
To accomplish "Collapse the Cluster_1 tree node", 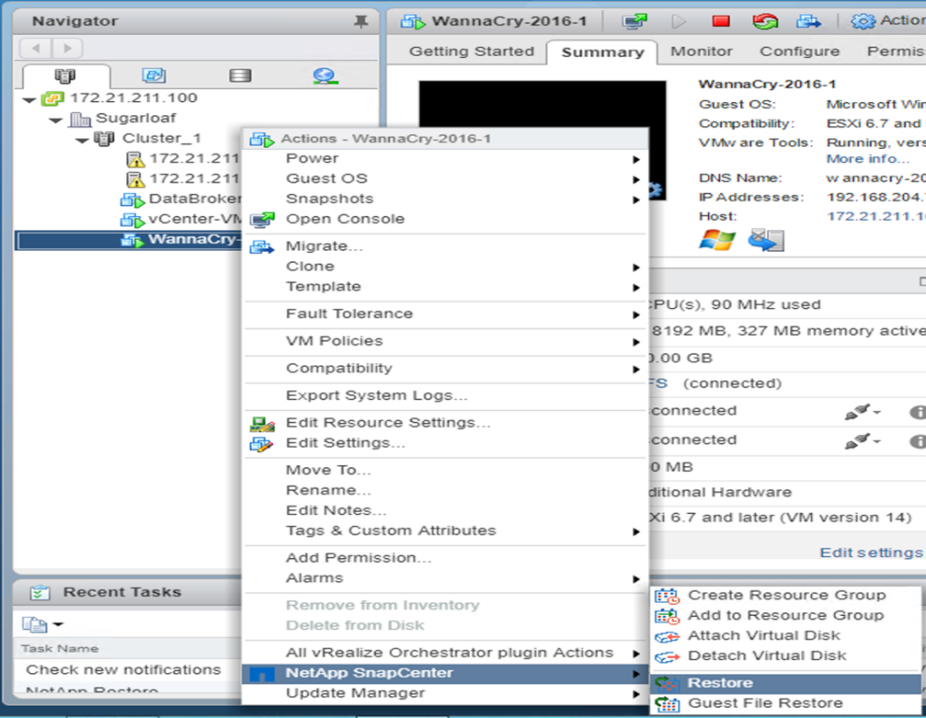I will click(x=82, y=140).
